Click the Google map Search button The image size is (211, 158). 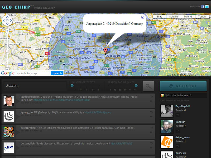point(57,73)
